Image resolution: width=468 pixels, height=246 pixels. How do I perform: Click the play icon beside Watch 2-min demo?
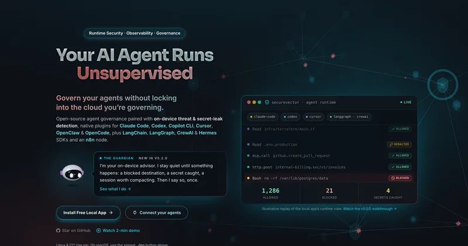coord(98,230)
